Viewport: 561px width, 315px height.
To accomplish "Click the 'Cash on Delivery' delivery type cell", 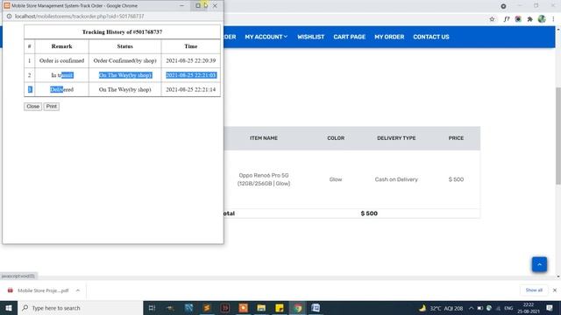I will [396, 179].
